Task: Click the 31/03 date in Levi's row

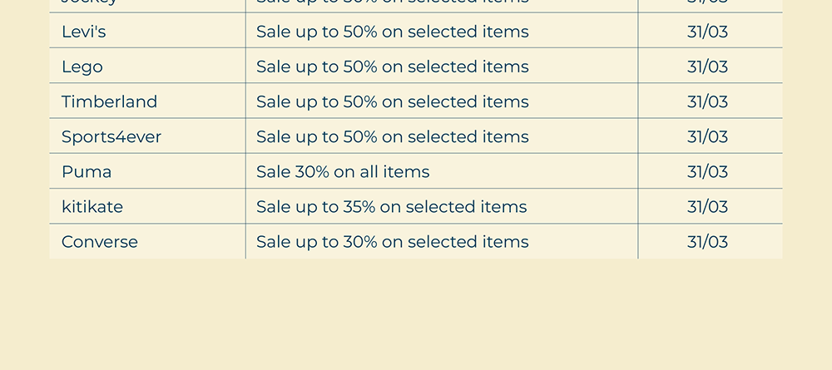Action: [707, 32]
